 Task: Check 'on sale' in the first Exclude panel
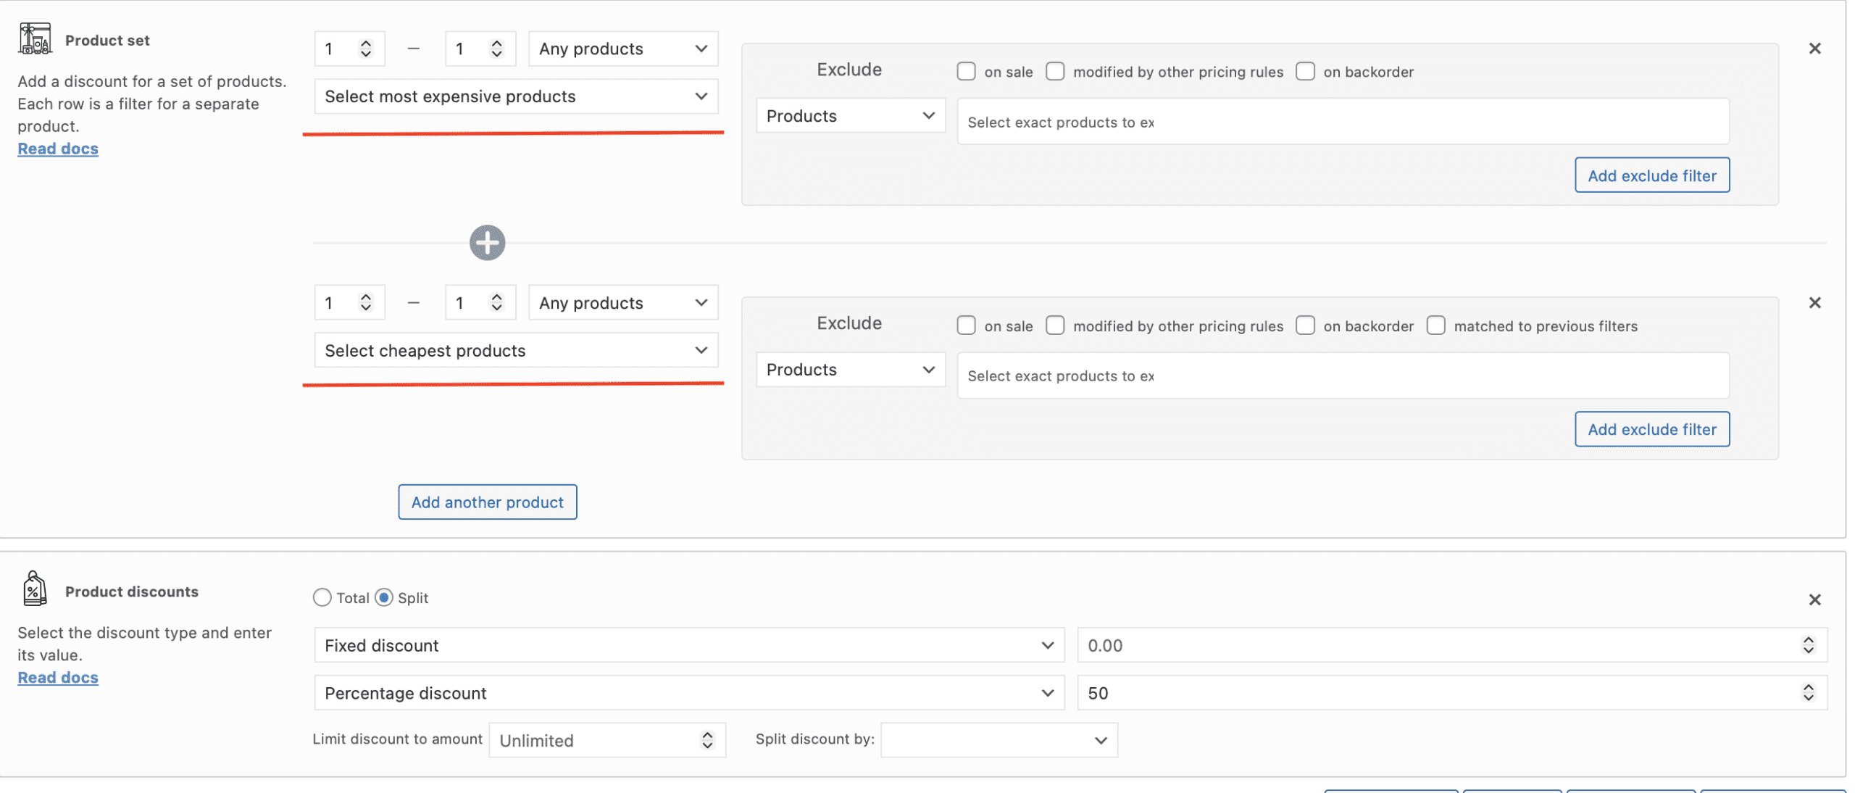[x=966, y=71]
